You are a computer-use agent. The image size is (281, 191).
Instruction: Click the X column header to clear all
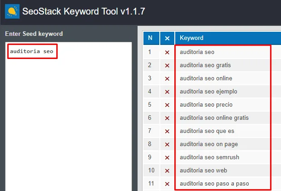[x=167, y=38]
